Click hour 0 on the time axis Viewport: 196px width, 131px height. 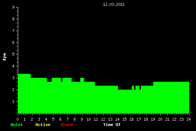point(17,119)
